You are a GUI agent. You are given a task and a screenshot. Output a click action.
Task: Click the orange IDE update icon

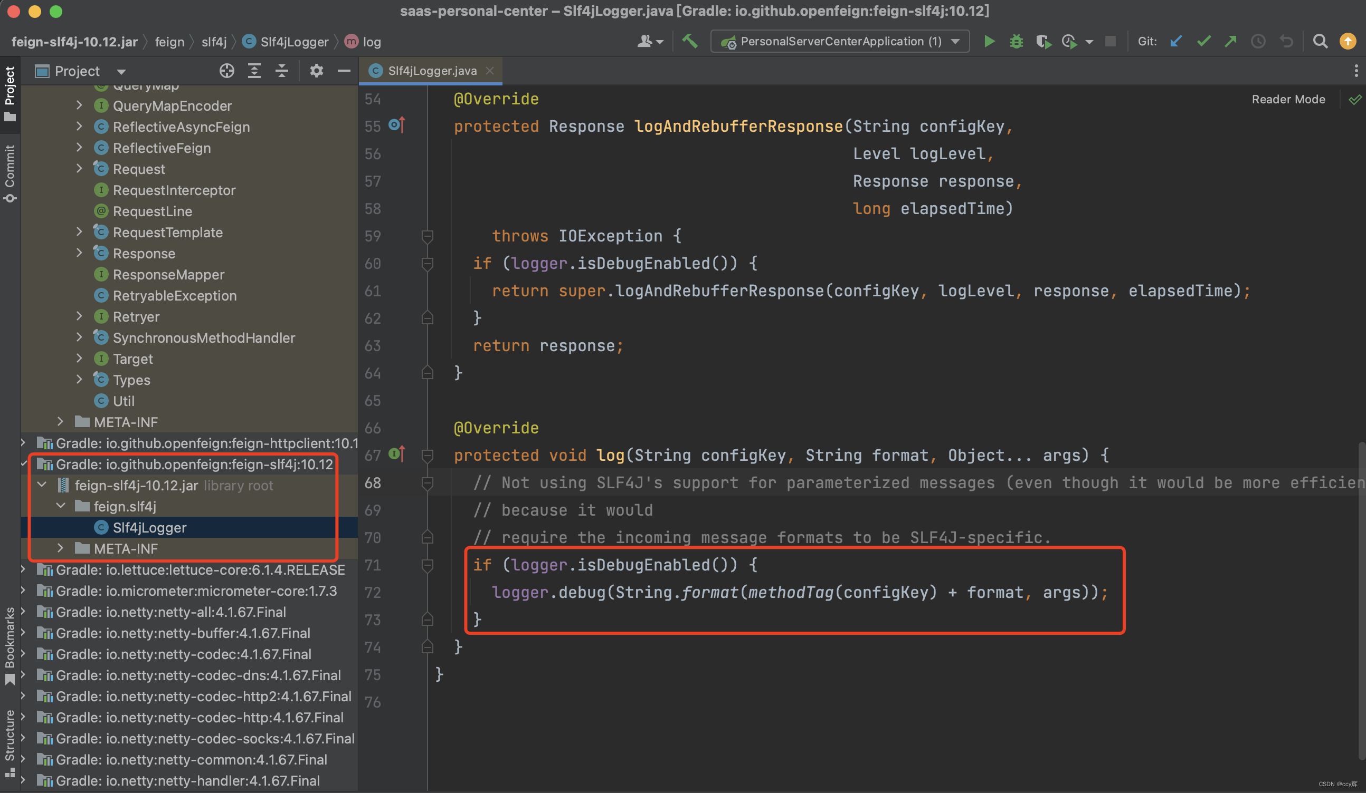[x=1348, y=41]
